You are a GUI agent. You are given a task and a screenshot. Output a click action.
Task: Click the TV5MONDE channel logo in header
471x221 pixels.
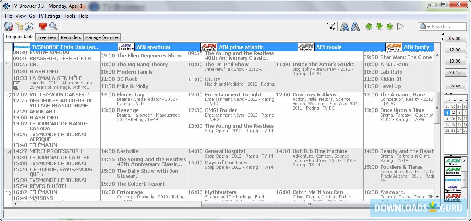(x=22, y=47)
